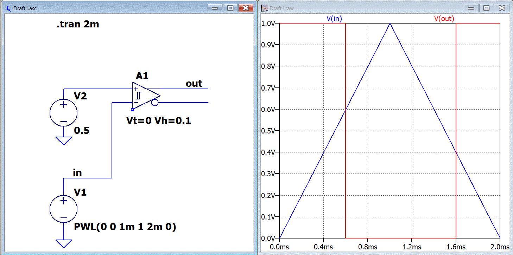Click the Draft1.raw window icon
This screenshot has width=513, height=255.
[x=264, y=8]
